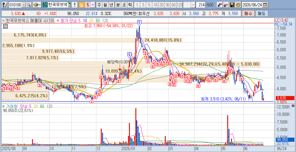Viewport: 296px width, 152px height.
Task: Open stock search with the magnifier icon
Action: point(29,5)
